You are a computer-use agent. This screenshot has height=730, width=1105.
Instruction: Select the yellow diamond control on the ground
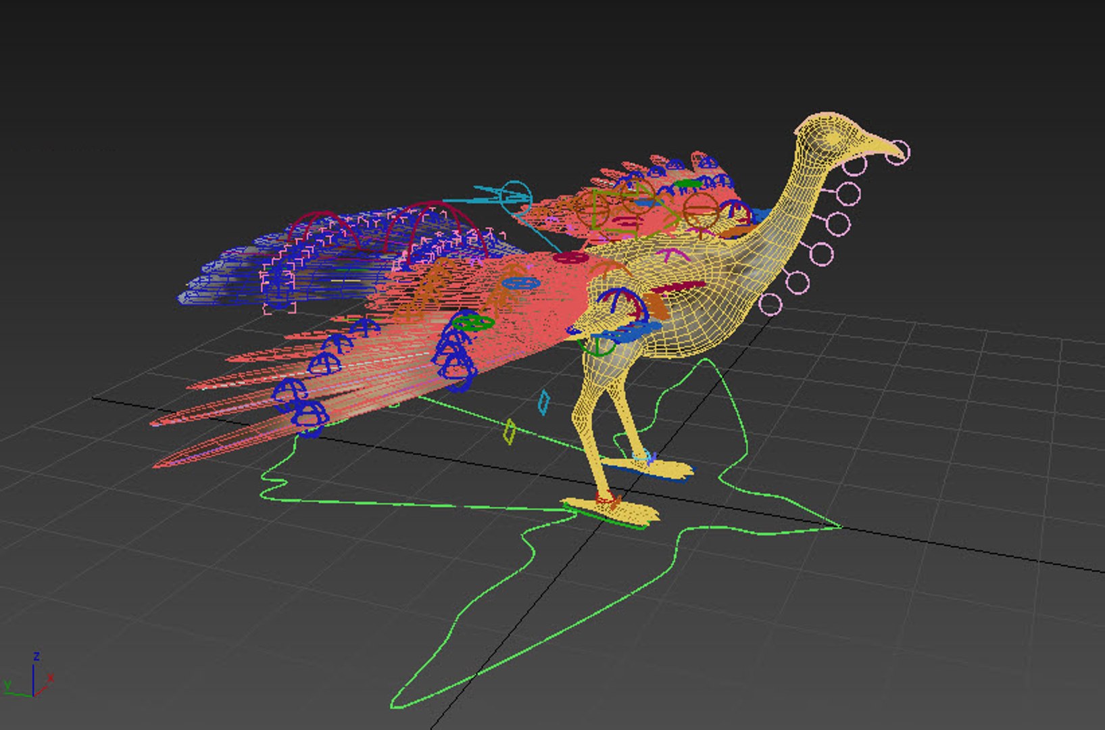510,431
